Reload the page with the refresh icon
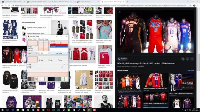Screen dimensions: 200x112 9,6
